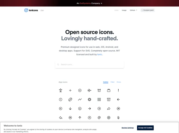
Task: Select the paperclip attach icon
Action: [x=118, y=118]
